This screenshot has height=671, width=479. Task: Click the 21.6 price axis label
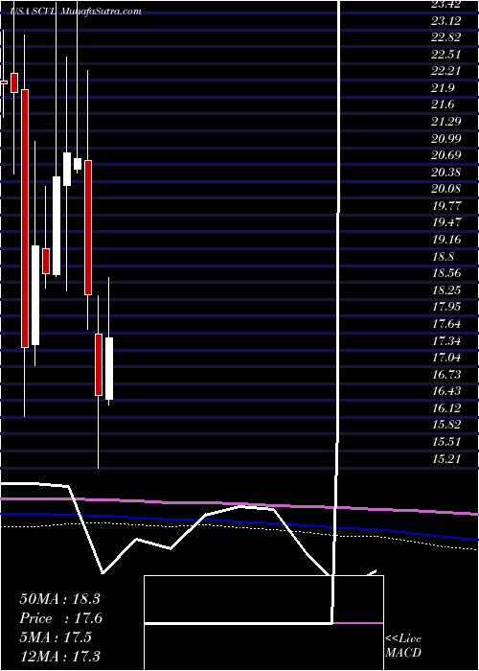tap(443, 105)
